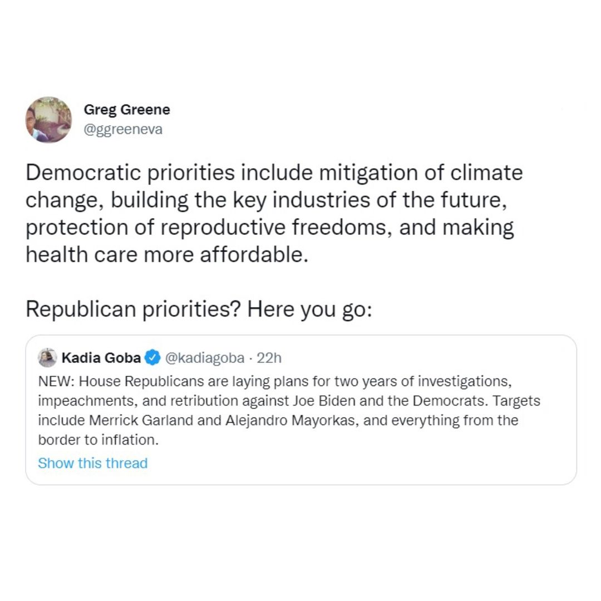
Task: Click Kadia Goba's small profile picture
Action: coord(47,357)
